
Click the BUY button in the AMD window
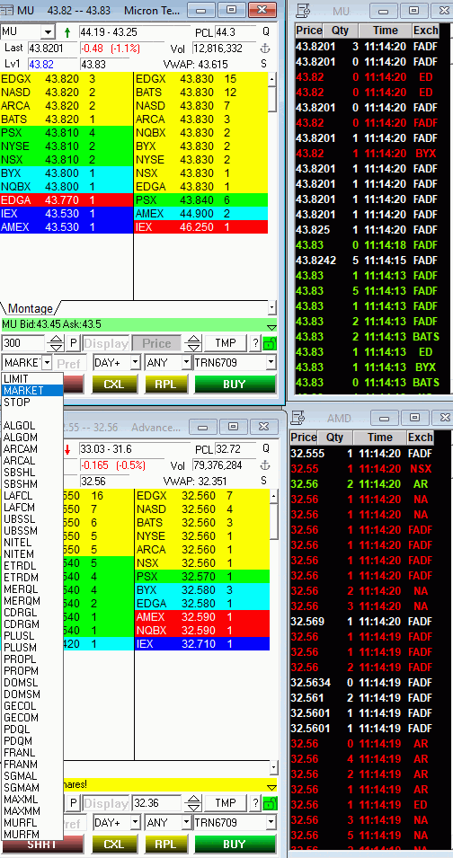tap(235, 844)
